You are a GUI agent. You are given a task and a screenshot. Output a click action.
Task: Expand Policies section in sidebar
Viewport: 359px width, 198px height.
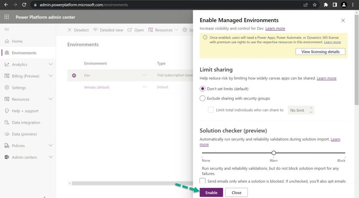[51, 146]
